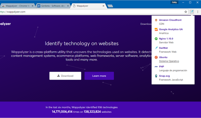Open the Sistema Operativo category link
Image resolution: width=201 pixels, height=118 pixels.
click(x=169, y=61)
